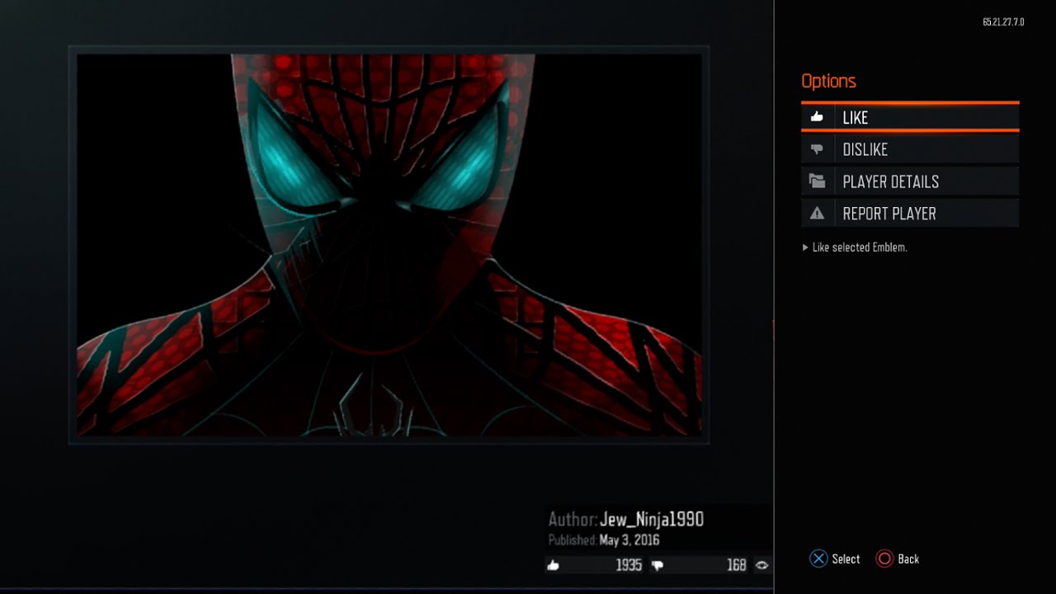The height and width of the screenshot is (594, 1056).
Task: Click the Options heading
Action: [x=828, y=81]
